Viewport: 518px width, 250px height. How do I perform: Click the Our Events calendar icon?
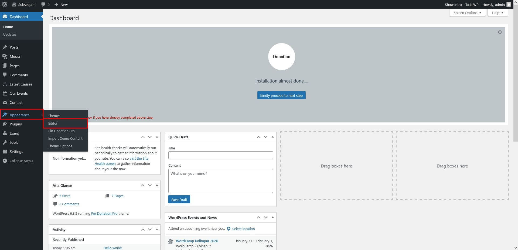pos(5,93)
